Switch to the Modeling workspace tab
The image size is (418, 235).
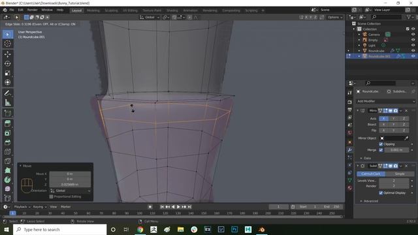(x=93, y=10)
